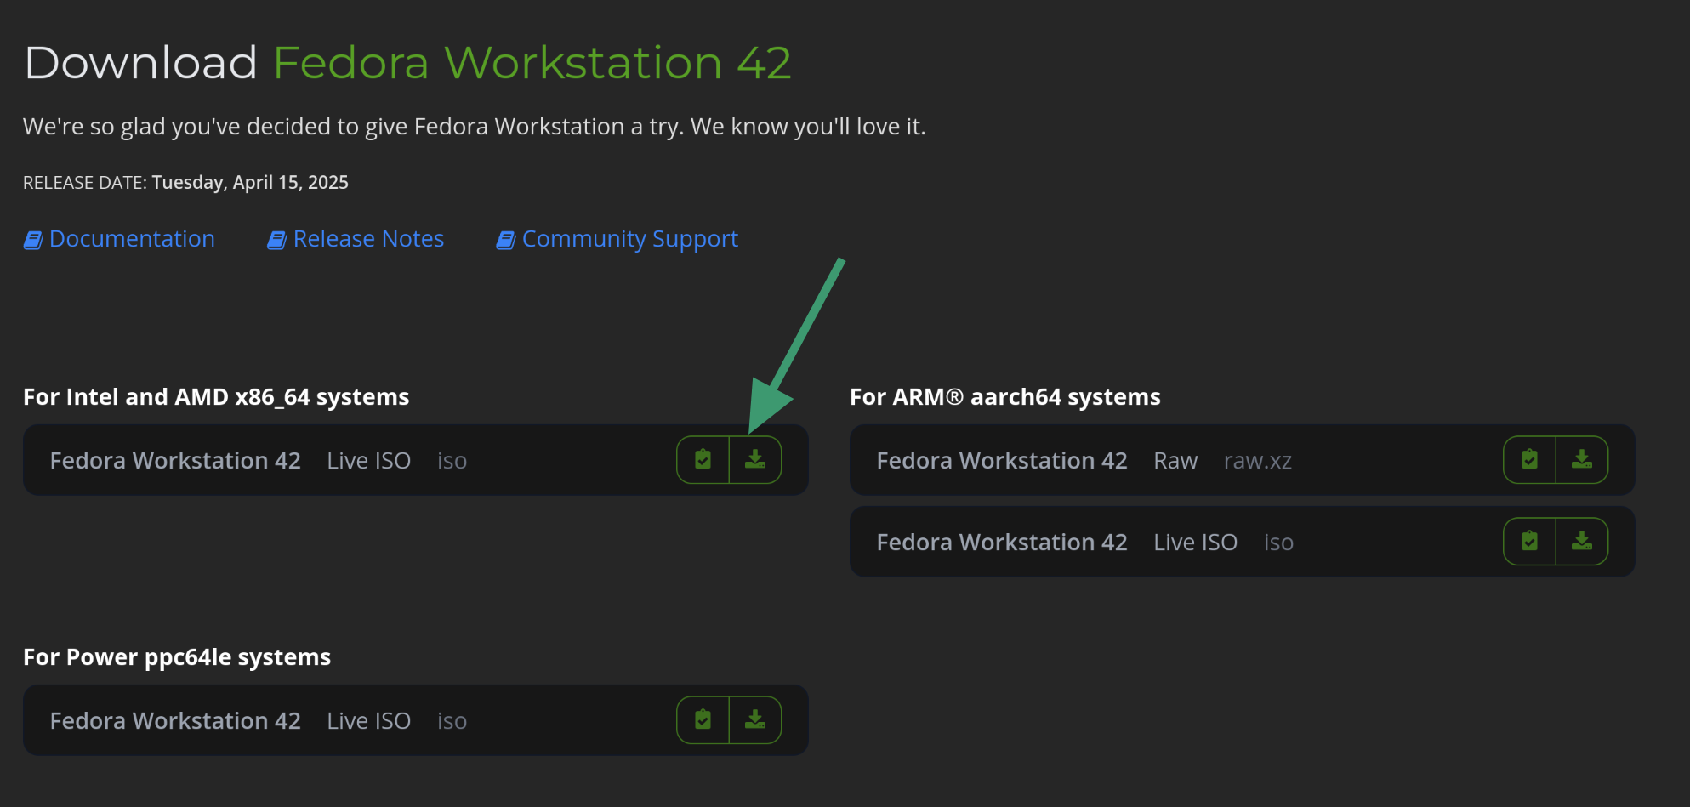Viewport: 1690px width, 807px height.
Task: Click the book icon beside Release Notes
Action: click(276, 241)
